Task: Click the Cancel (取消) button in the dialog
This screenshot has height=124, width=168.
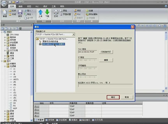Action: tap(127, 97)
